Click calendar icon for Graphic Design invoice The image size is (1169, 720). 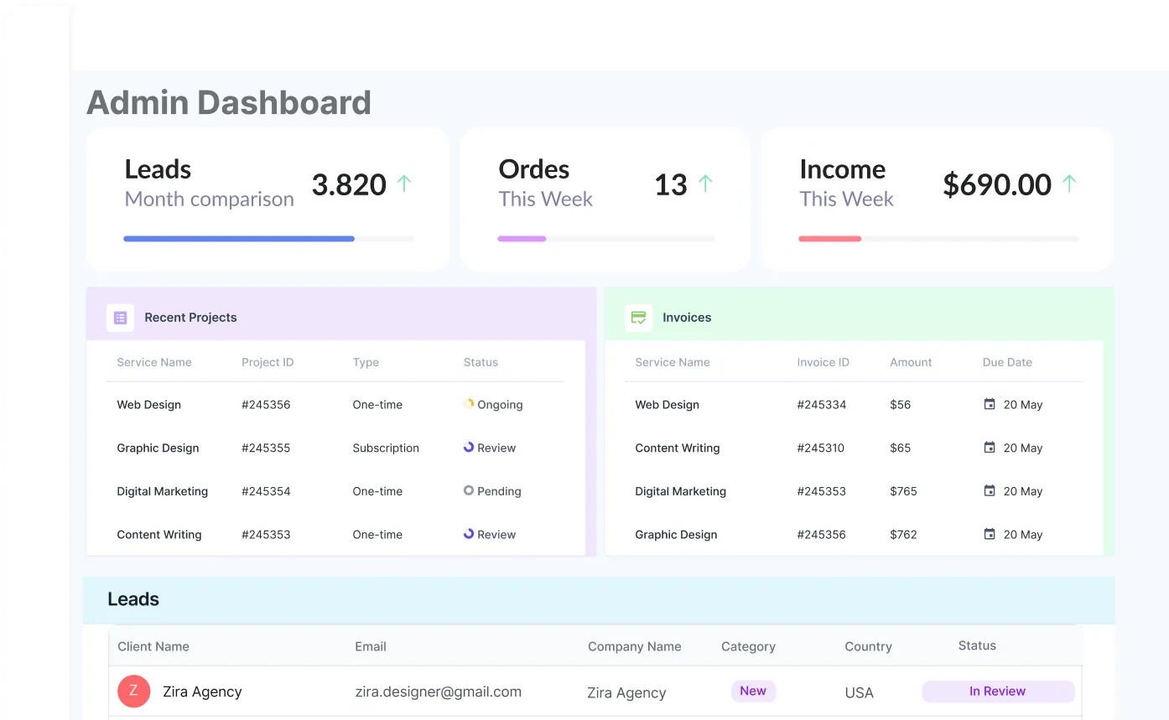(990, 534)
